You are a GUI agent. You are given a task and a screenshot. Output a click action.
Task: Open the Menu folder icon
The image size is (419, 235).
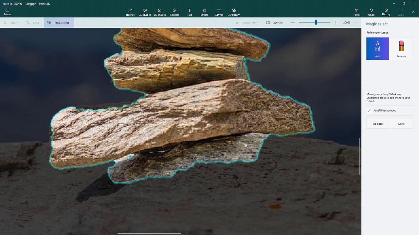(x=7, y=12)
